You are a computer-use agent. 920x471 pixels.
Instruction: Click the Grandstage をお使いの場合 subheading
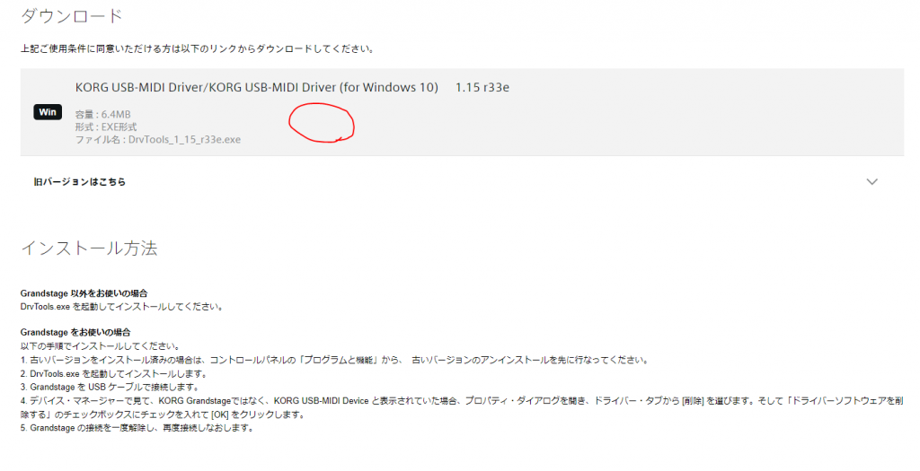point(87,333)
